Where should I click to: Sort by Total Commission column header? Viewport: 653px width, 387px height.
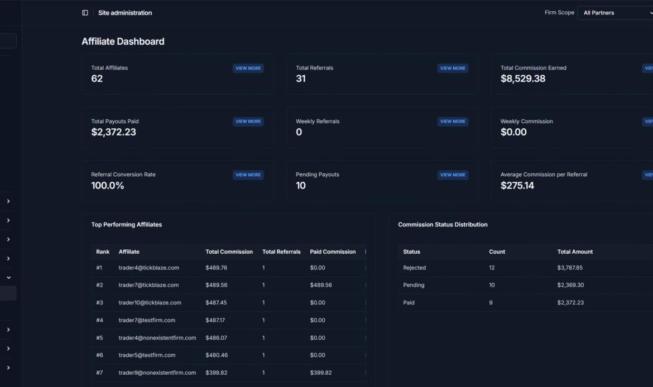[229, 252]
